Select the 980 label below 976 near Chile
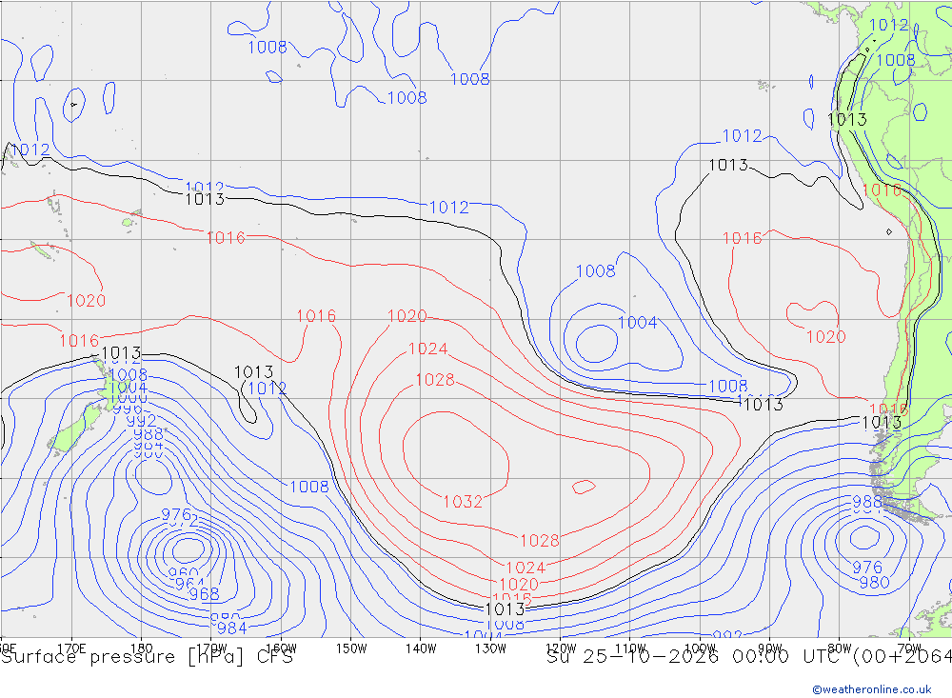Image resolution: width=952 pixels, height=698 pixels. (874, 583)
